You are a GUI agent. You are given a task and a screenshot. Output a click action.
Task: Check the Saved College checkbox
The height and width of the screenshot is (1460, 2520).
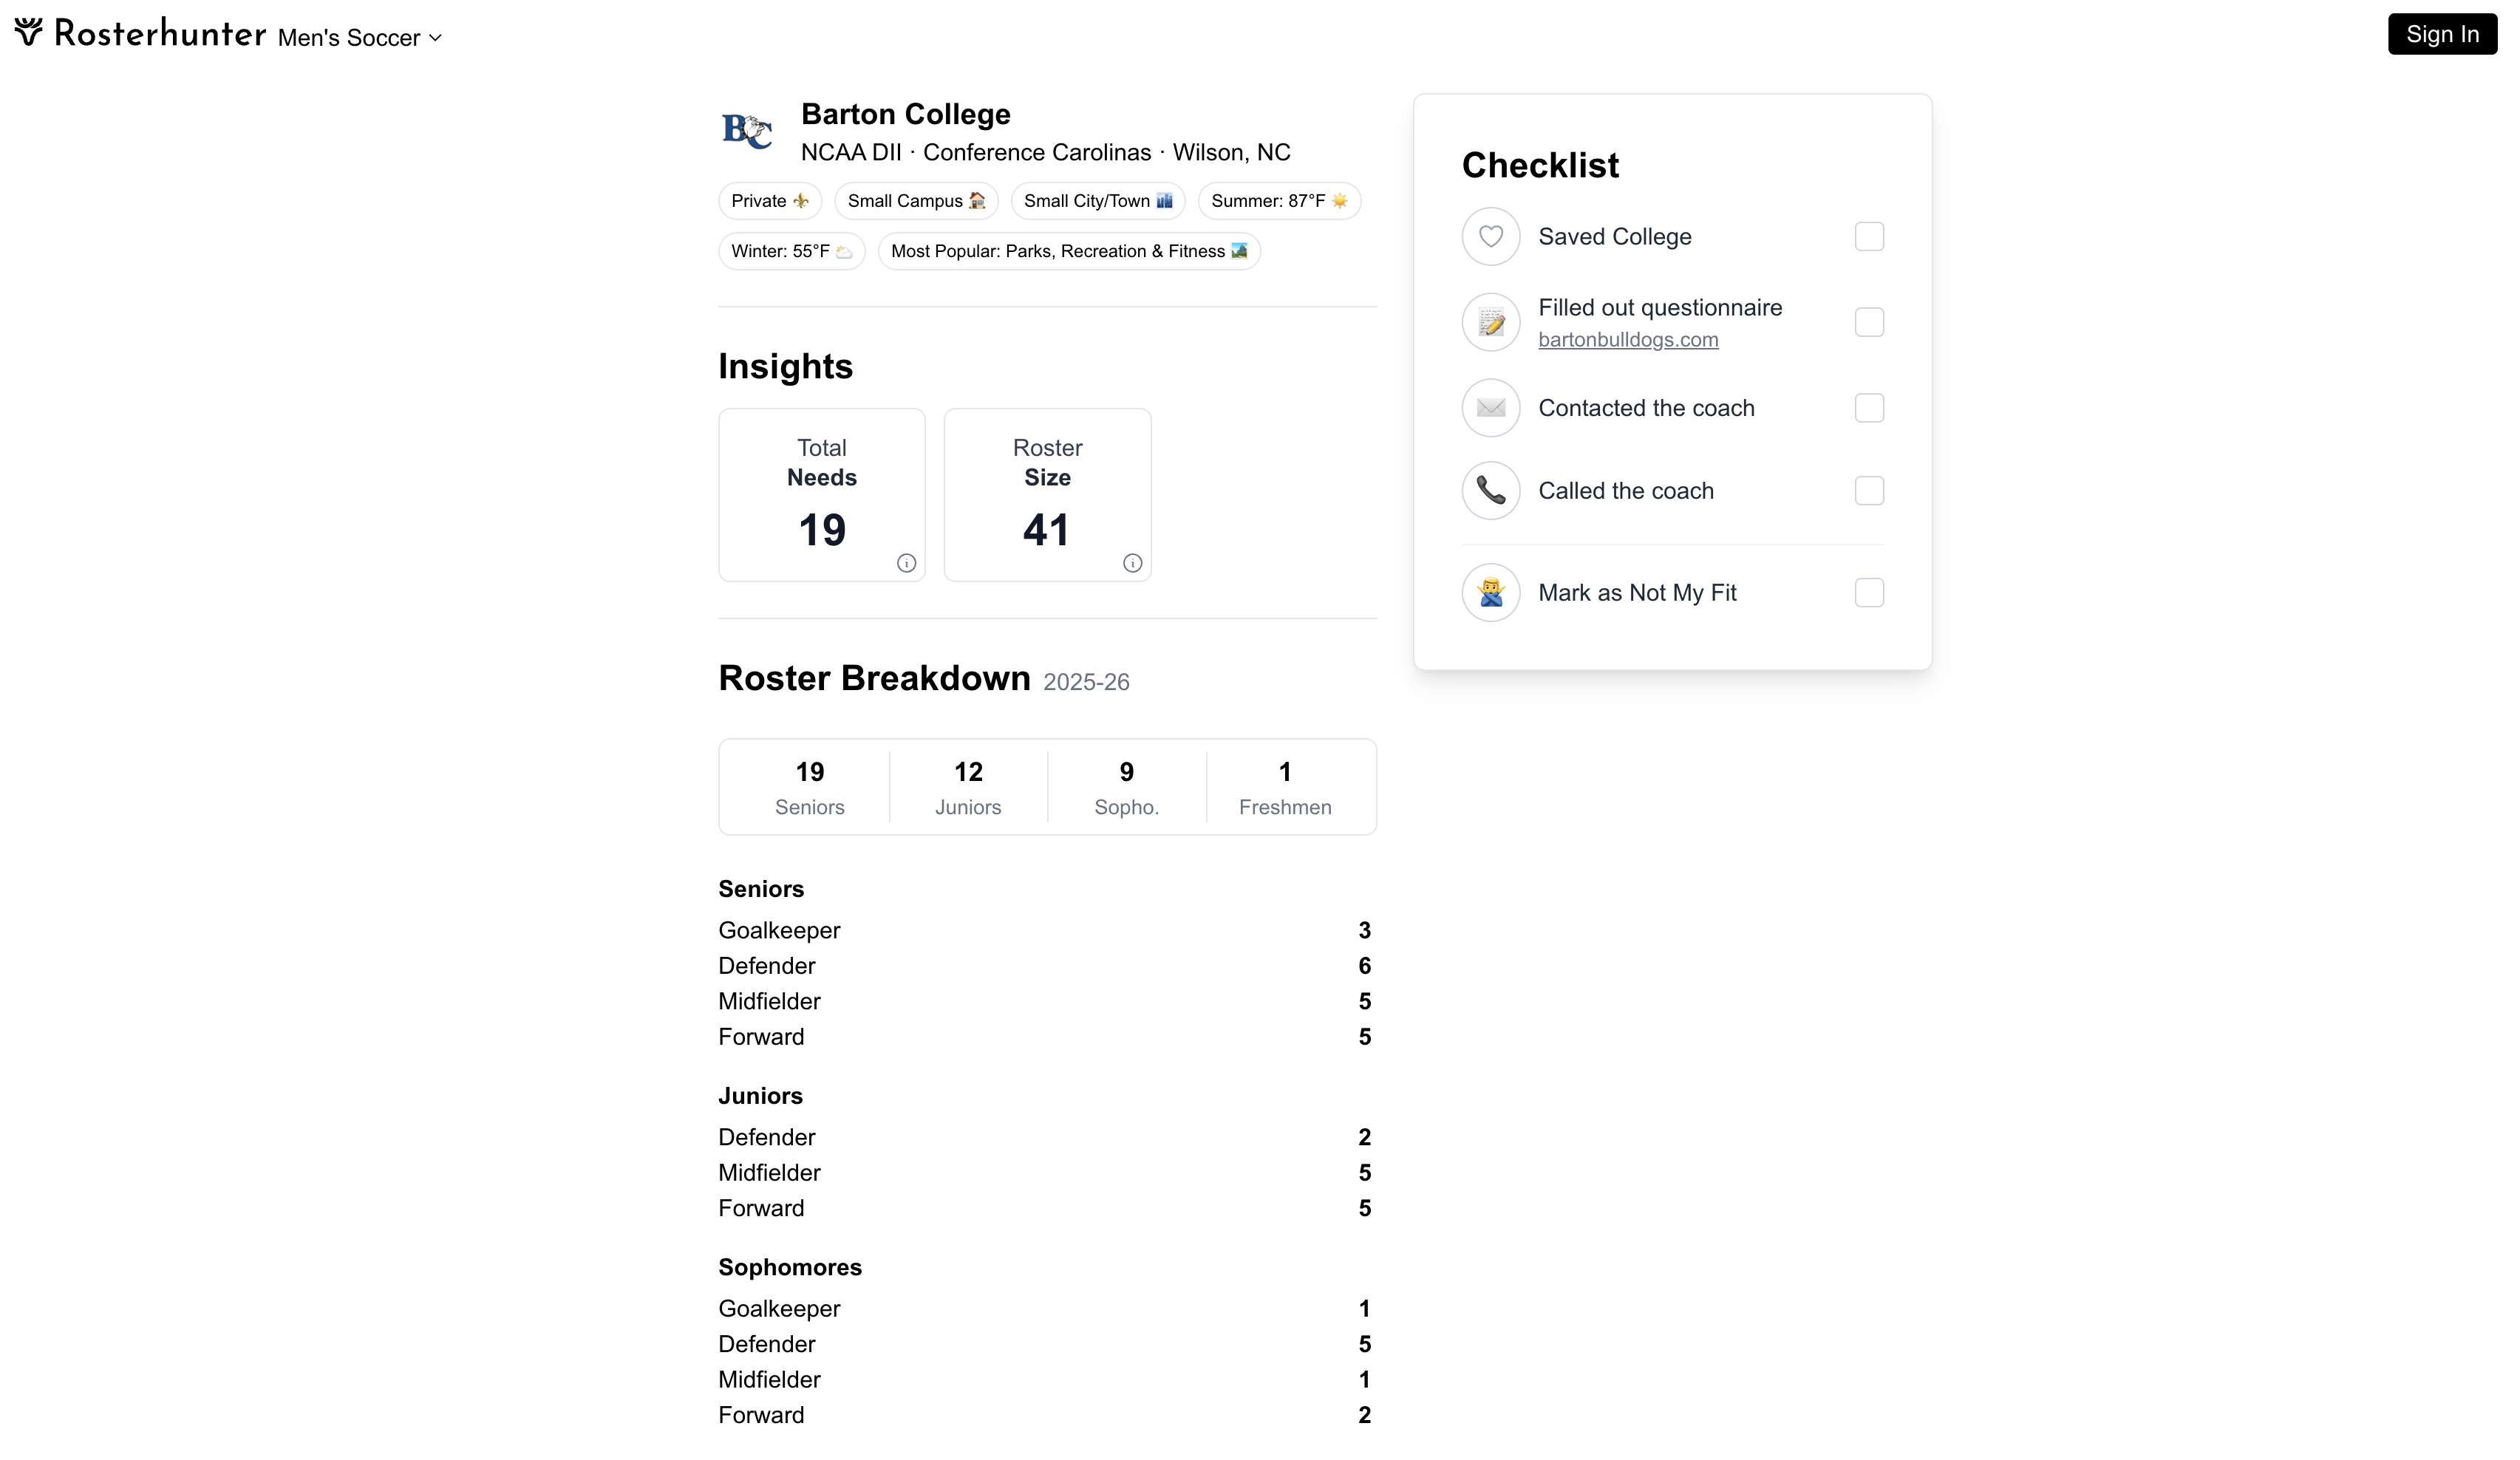tap(1870, 236)
